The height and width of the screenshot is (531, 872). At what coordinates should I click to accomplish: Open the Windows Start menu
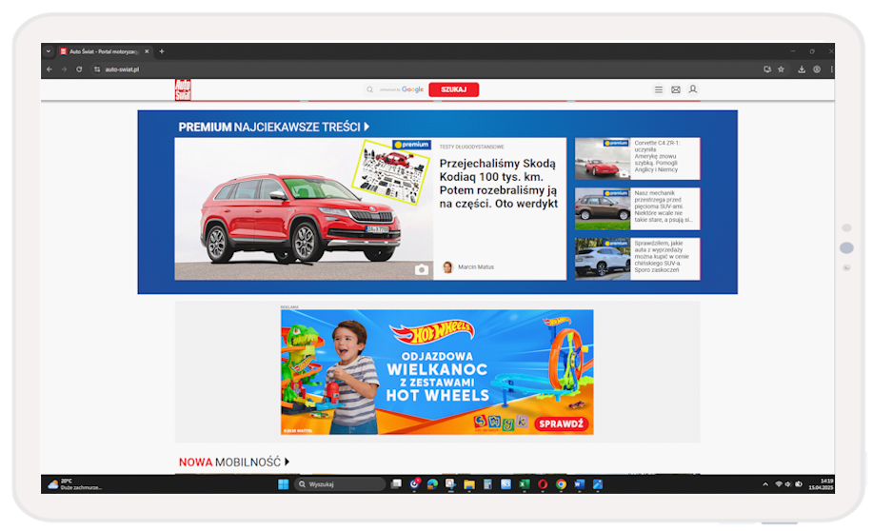(283, 484)
